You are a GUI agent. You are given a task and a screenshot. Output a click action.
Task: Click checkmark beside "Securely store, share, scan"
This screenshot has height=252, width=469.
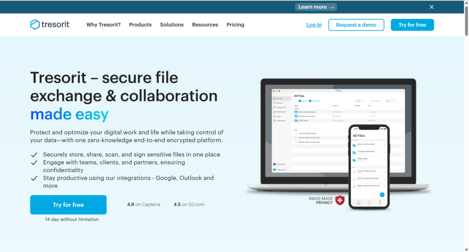pyautogui.click(x=34, y=155)
